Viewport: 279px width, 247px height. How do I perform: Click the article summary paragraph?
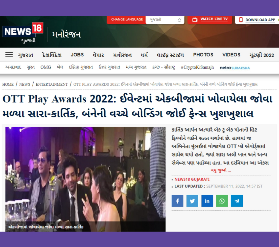pyautogui.click(x=220, y=146)
